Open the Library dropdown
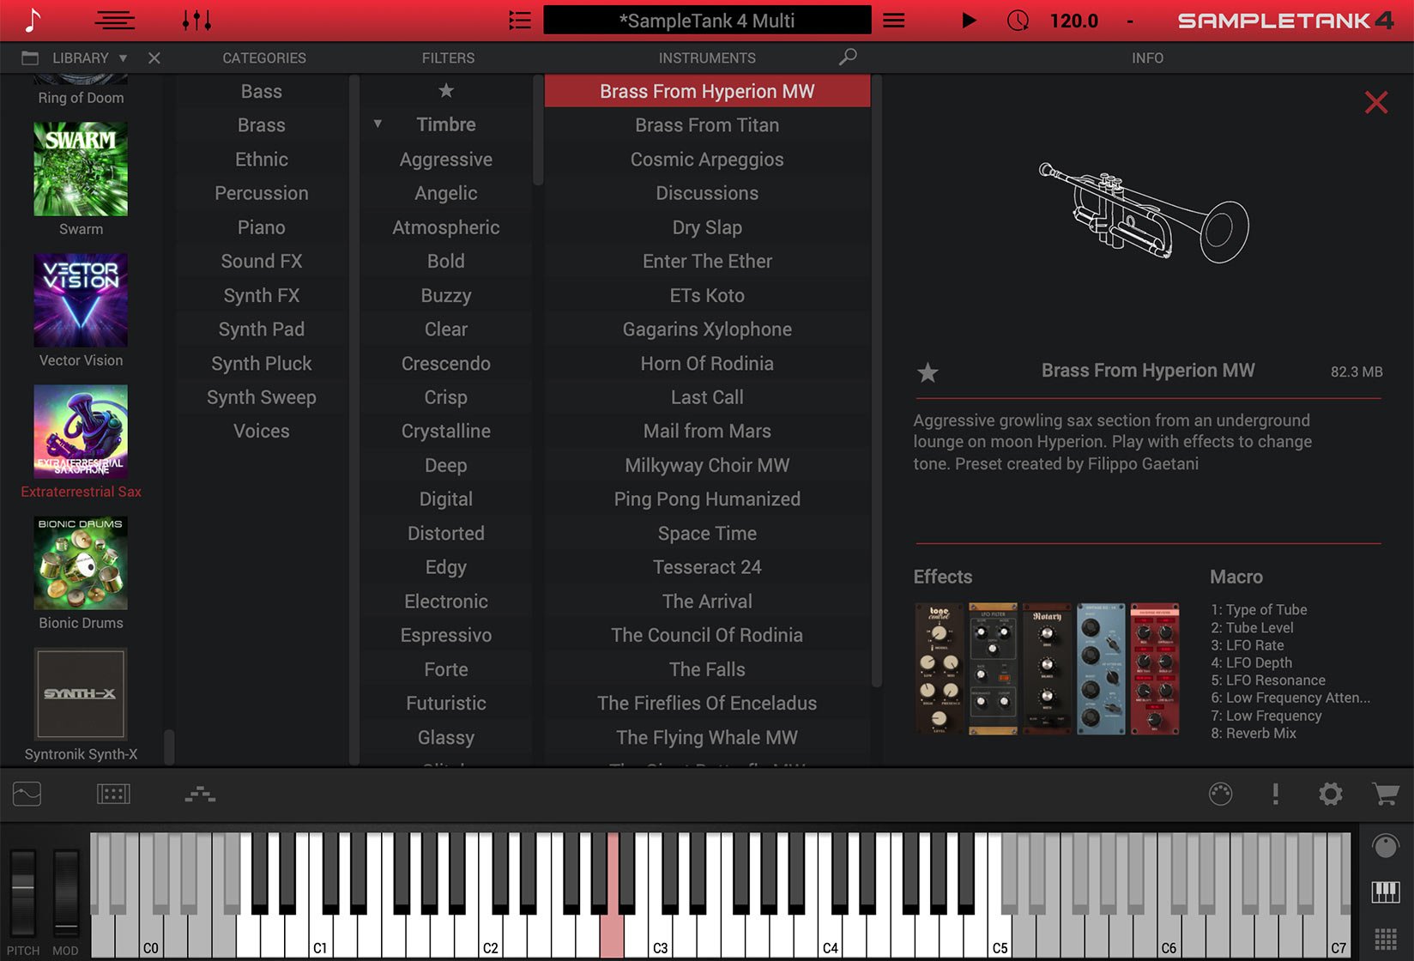Image resolution: width=1414 pixels, height=961 pixels. coord(123,57)
